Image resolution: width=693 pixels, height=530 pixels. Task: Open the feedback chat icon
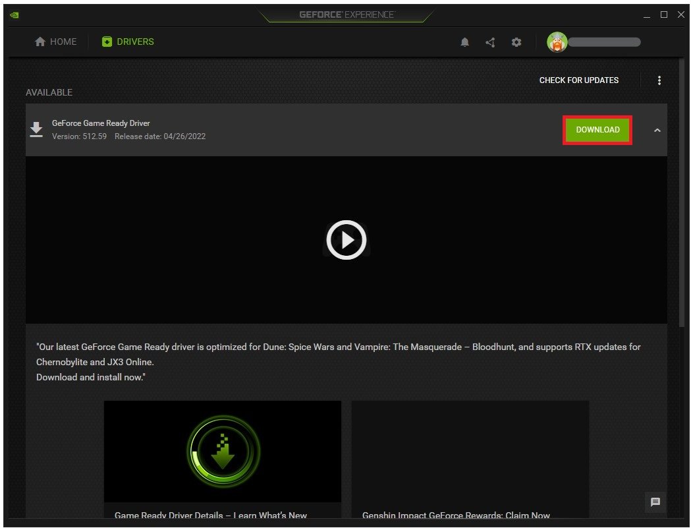coord(655,502)
